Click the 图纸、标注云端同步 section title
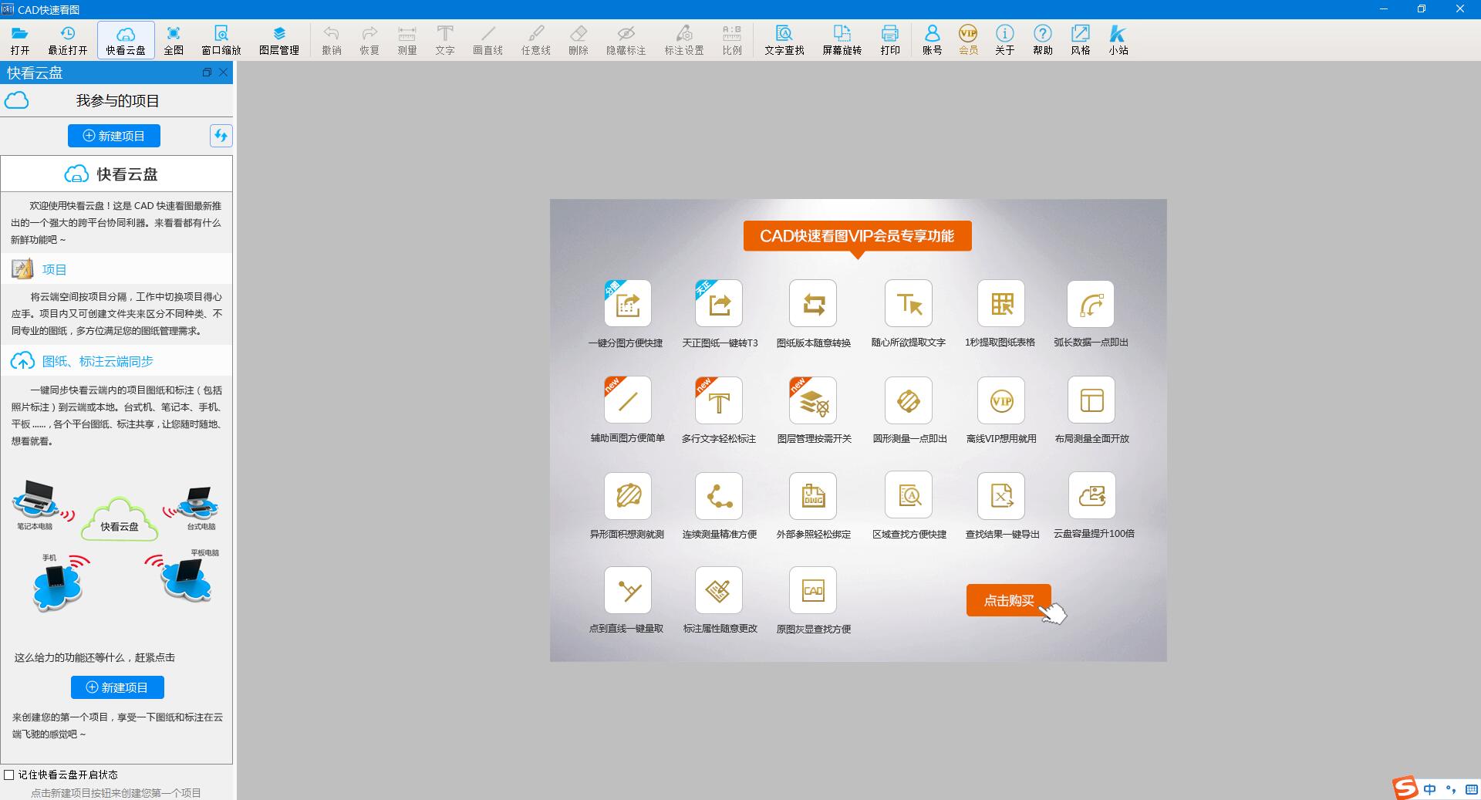 coord(98,361)
